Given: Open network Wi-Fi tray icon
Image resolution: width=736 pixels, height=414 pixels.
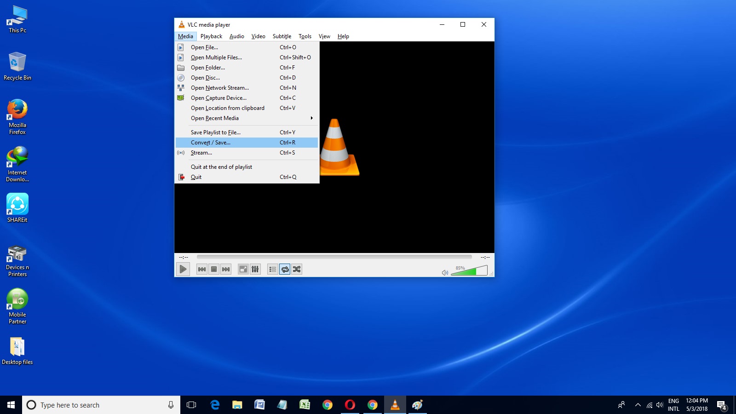Looking at the screenshot, I should pyautogui.click(x=649, y=405).
